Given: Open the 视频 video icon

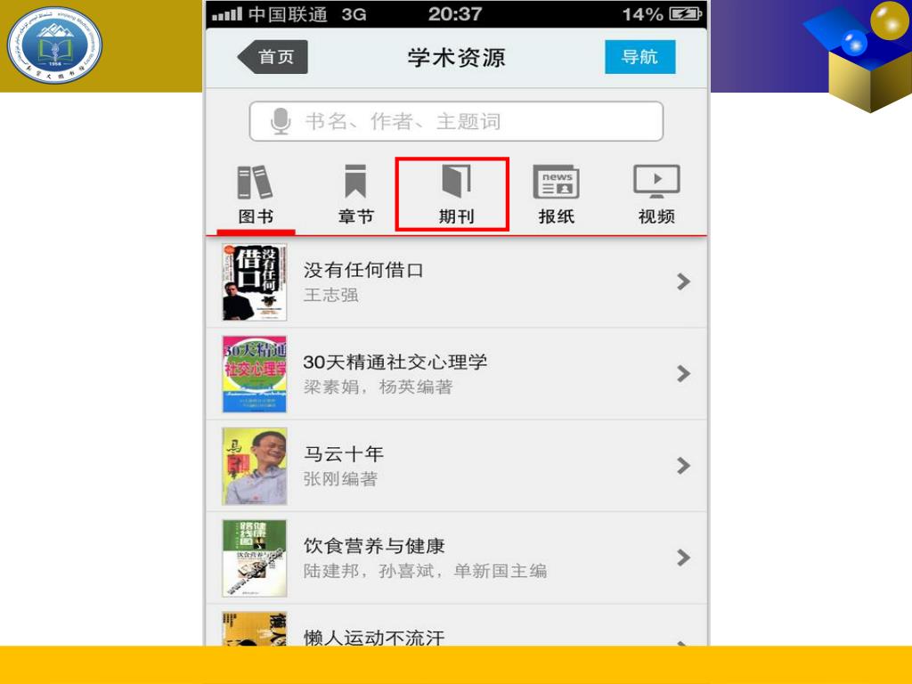Looking at the screenshot, I should [x=656, y=182].
